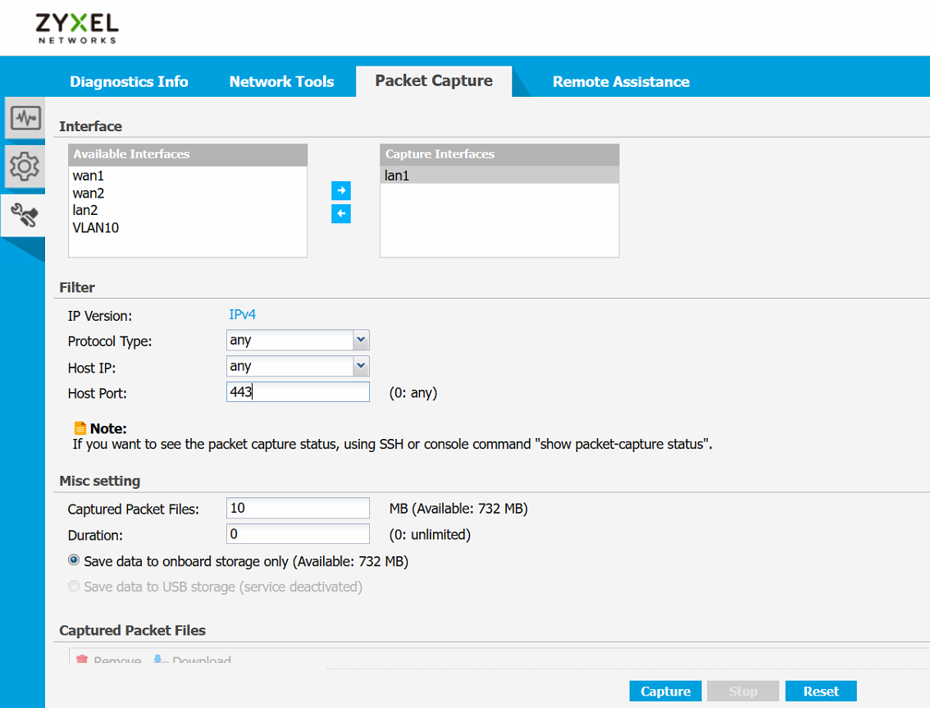Viewport: 930px width, 708px height.
Task: Open the Host IP dropdown
Action: 360,367
